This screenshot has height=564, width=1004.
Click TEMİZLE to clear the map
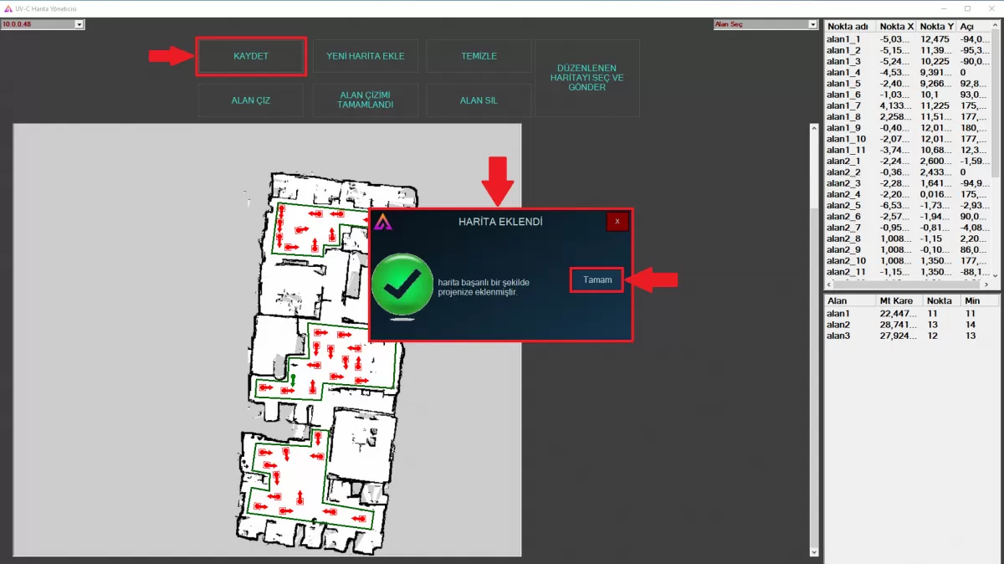(x=479, y=56)
